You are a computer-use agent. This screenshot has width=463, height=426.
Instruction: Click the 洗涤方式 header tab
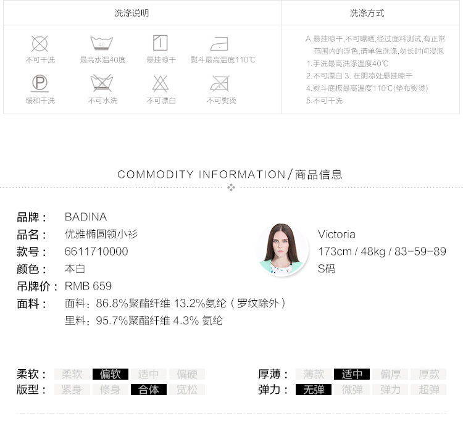[367, 13]
